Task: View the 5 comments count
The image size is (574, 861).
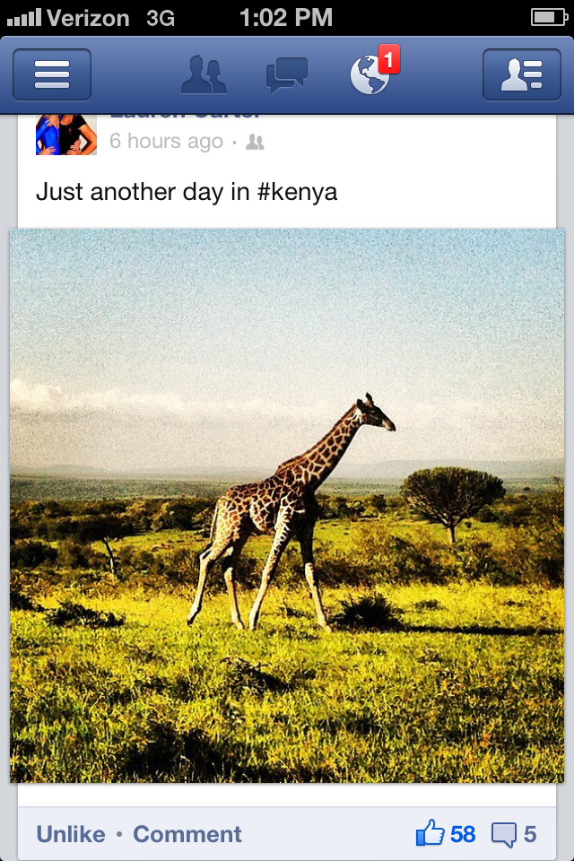Action: tap(530, 834)
